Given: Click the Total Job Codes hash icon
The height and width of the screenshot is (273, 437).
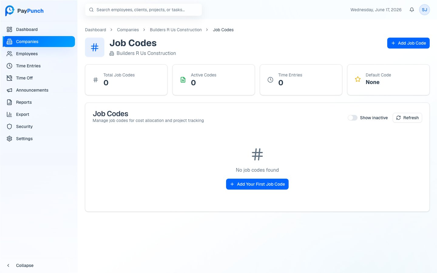Looking at the screenshot, I should click(x=96, y=80).
